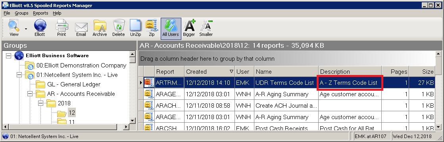This screenshot has width=444, height=142.
Task: Select Elliott Business Software root item
Action: pyautogui.click(x=57, y=56)
